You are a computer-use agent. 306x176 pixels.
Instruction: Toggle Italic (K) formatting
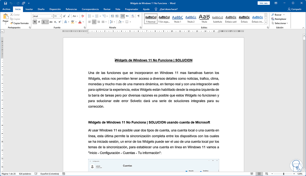click(39, 22)
